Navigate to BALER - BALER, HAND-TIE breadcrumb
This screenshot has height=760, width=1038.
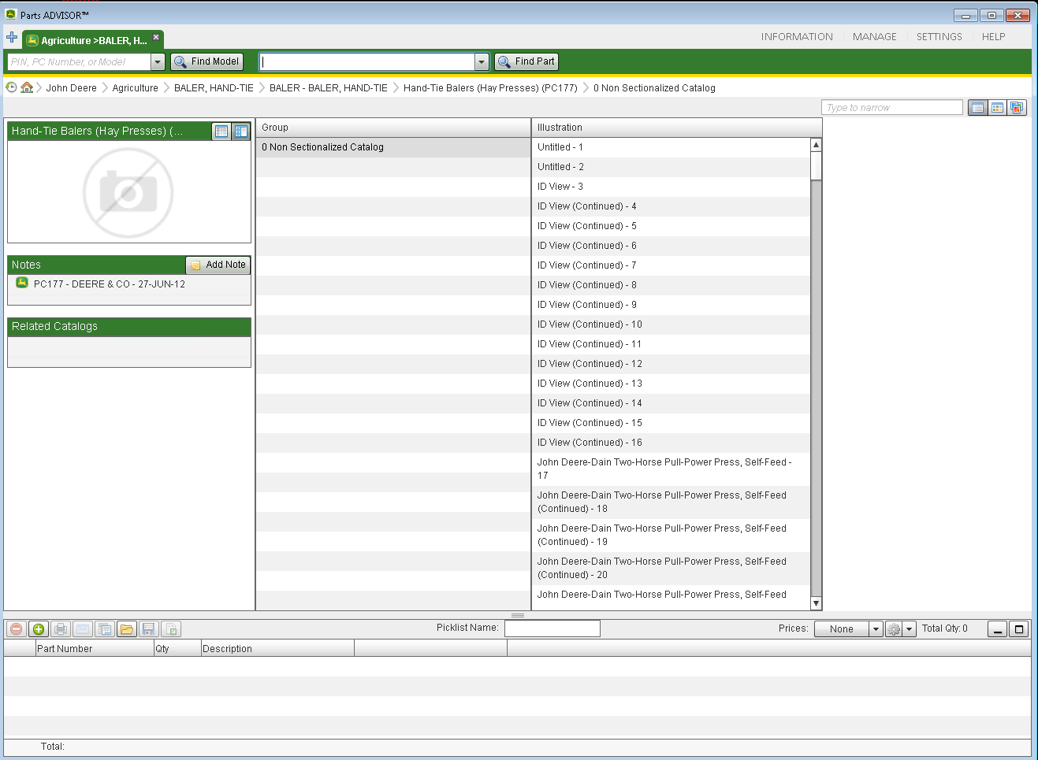(328, 88)
